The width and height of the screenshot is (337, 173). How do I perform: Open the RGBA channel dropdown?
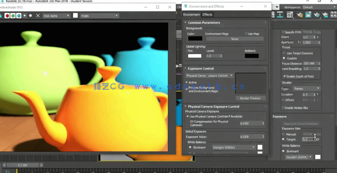(100, 16)
